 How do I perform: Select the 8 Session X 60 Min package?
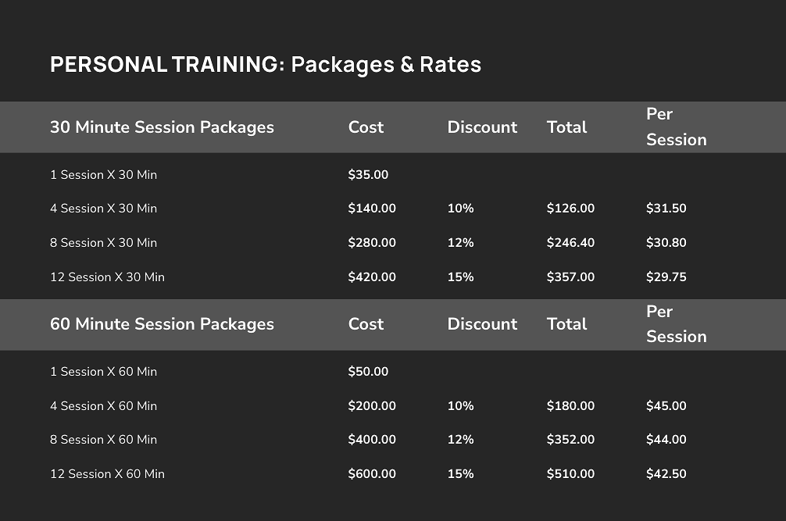point(104,439)
